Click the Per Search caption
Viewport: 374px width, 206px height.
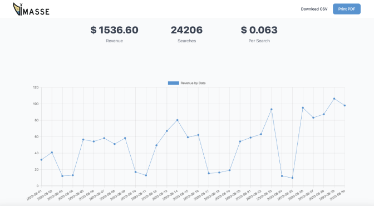tap(259, 41)
